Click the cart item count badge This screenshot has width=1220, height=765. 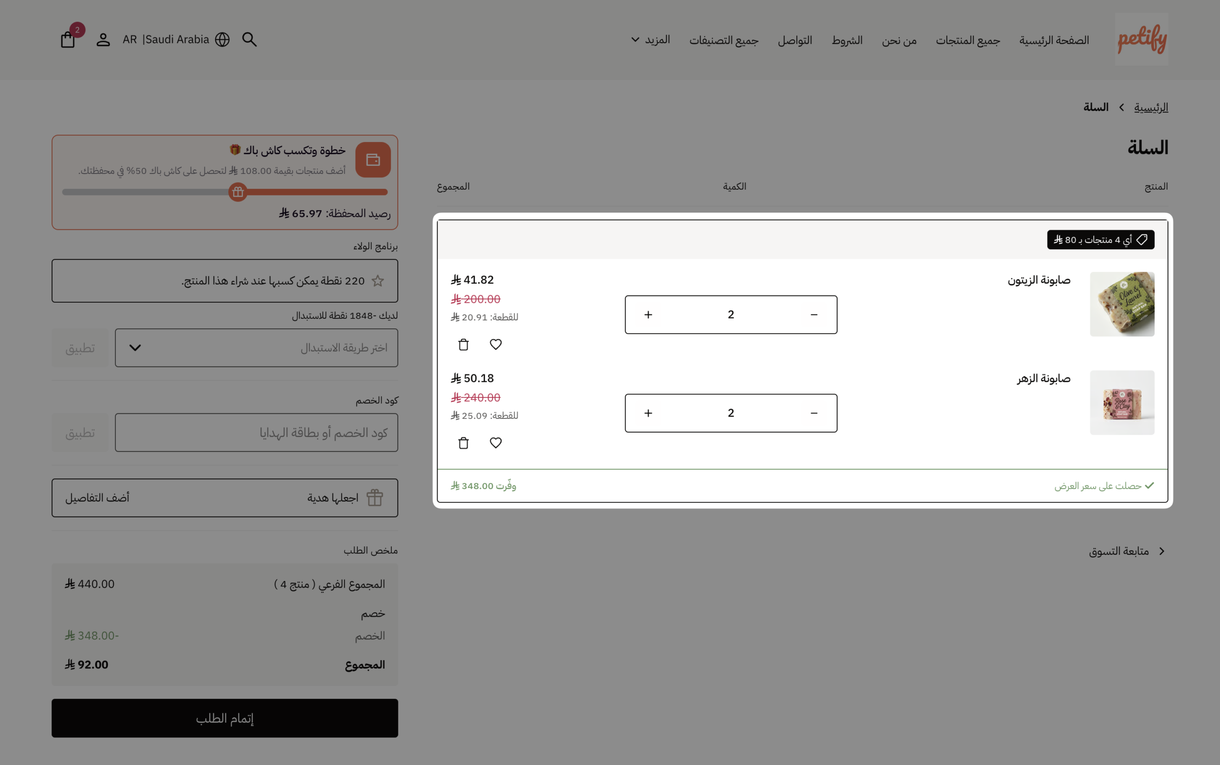point(77,30)
